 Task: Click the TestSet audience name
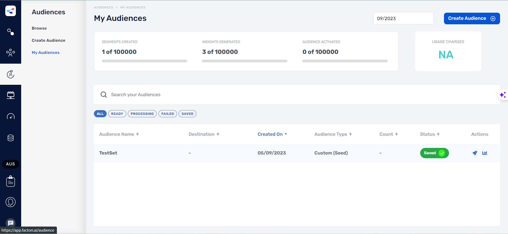click(x=108, y=153)
